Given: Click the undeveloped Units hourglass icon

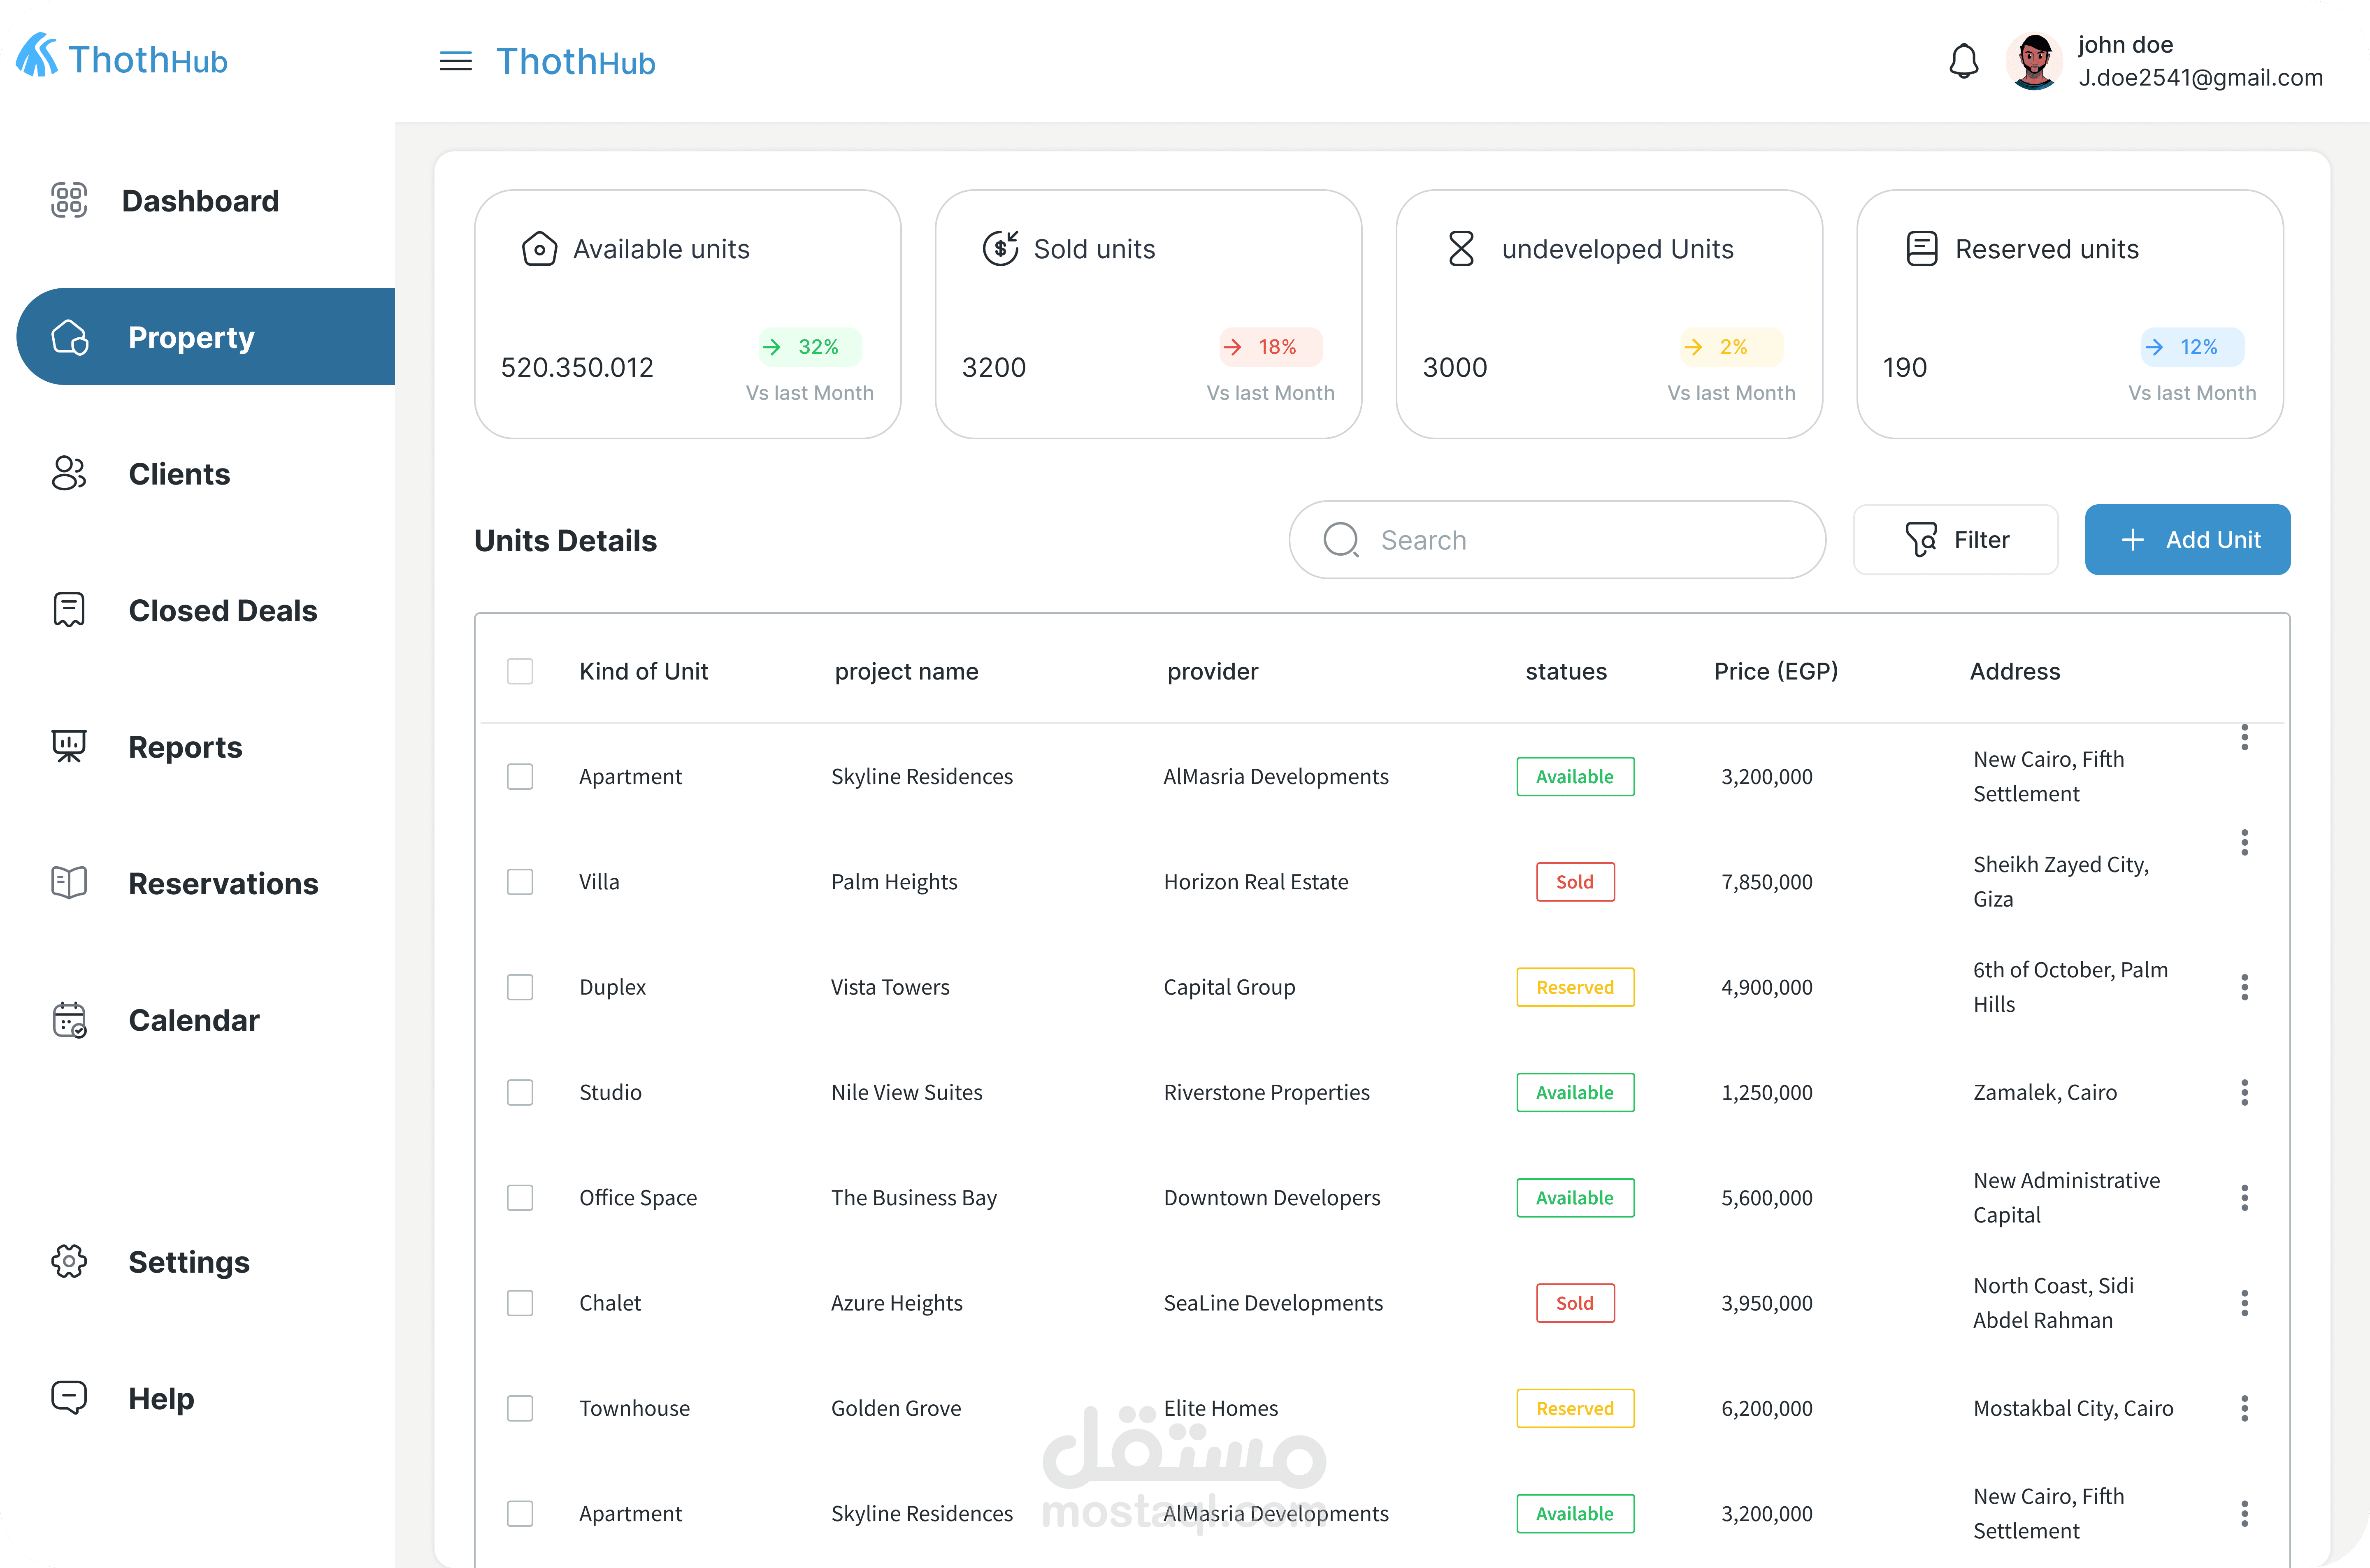Looking at the screenshot, I should [1461, 248].
